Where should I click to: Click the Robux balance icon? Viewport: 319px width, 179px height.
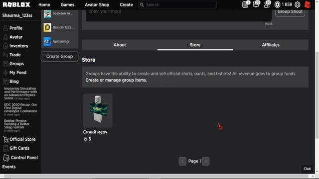(277, 4)
